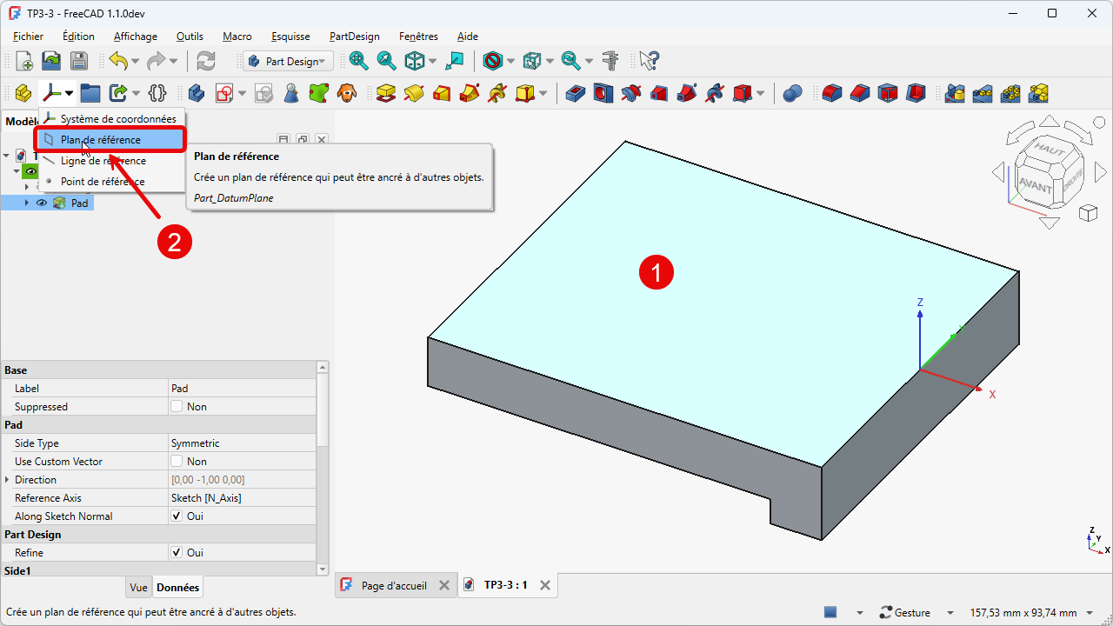Screen dimensions: 1113x626
Task: Open the Esquisse menu
Action: 290,37
